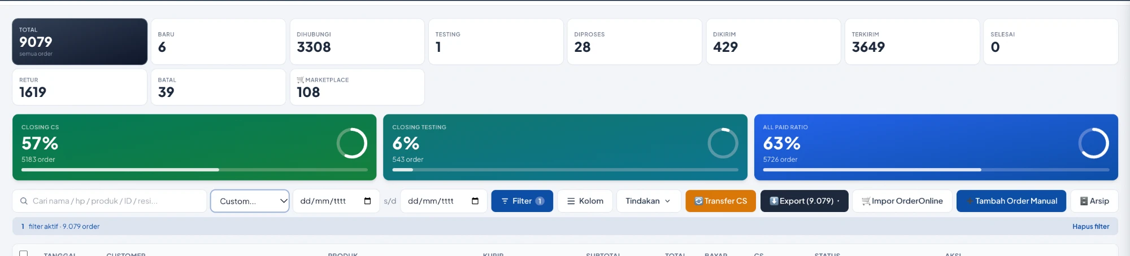Focus the Cari nama / hp / produk search field
The height and width of the screenshot is (256, 1130).
[110, 201]
